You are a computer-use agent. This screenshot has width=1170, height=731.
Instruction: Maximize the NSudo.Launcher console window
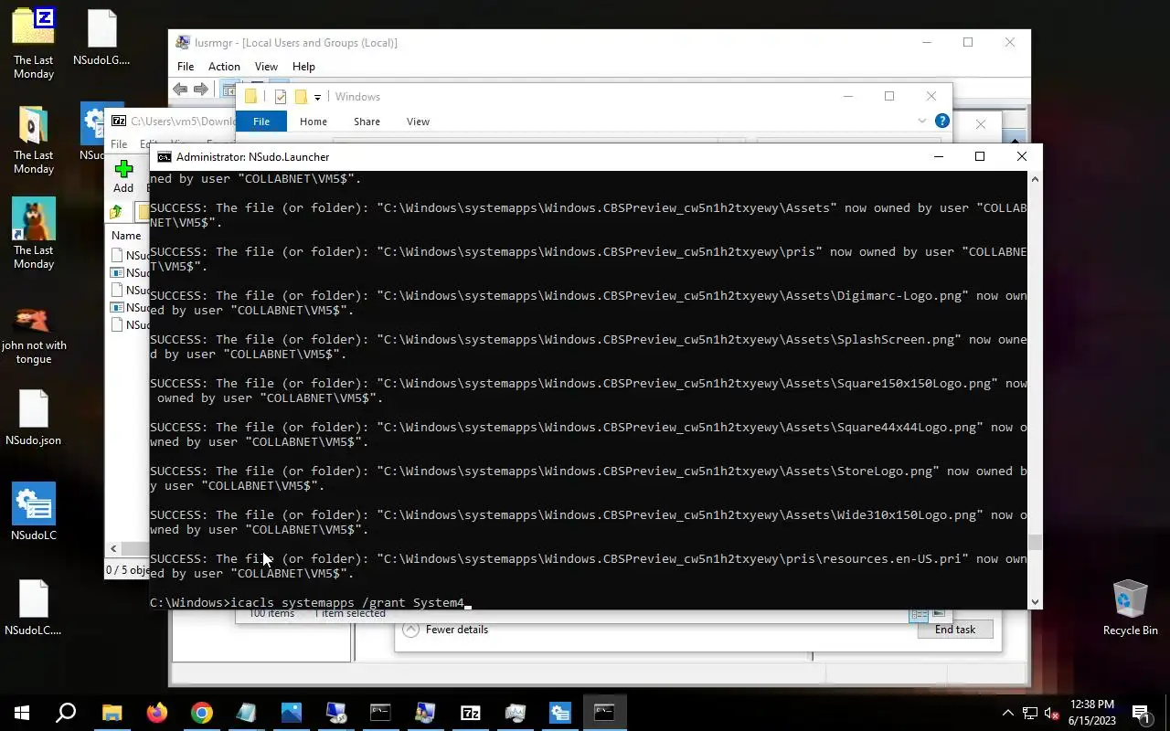point(980,156)
